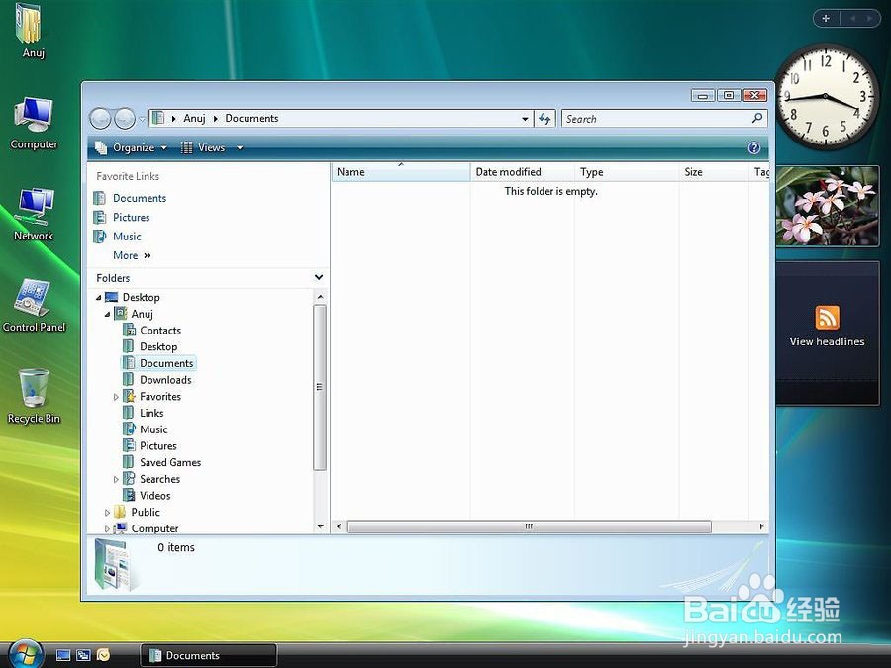Click the Downloads folder icon in tree
The image size is (891, 668).
pyautogui.click(x=129, y=379)
